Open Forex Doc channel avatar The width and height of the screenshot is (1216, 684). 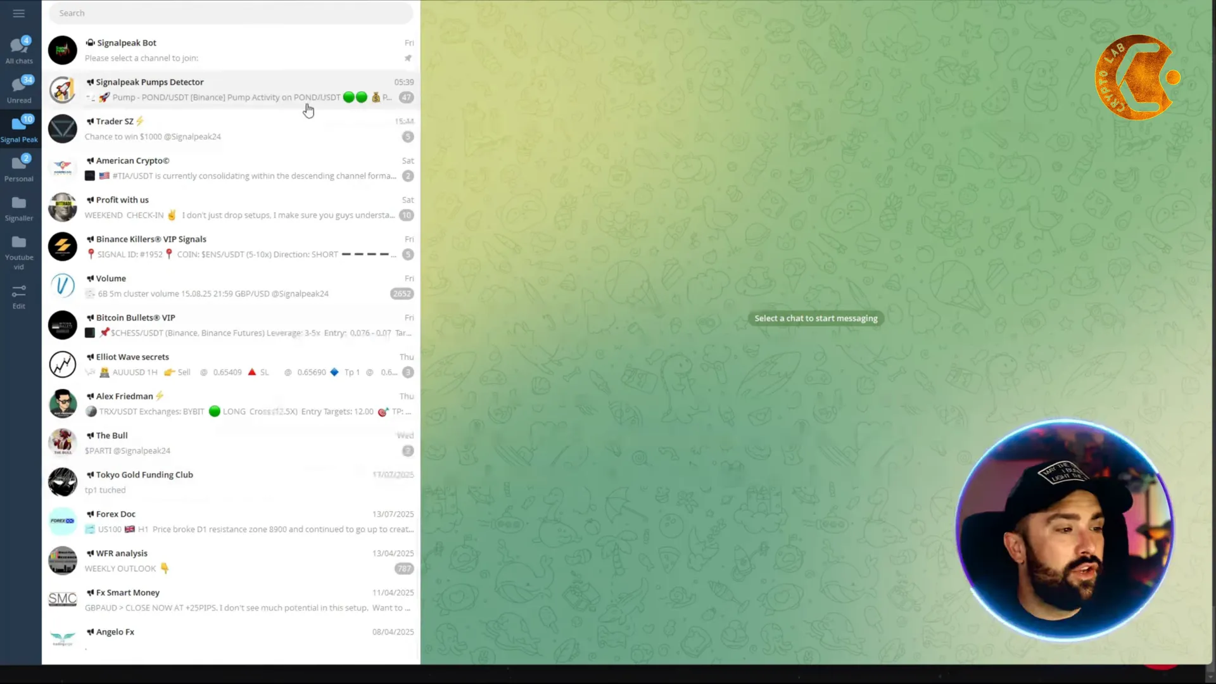63,521
